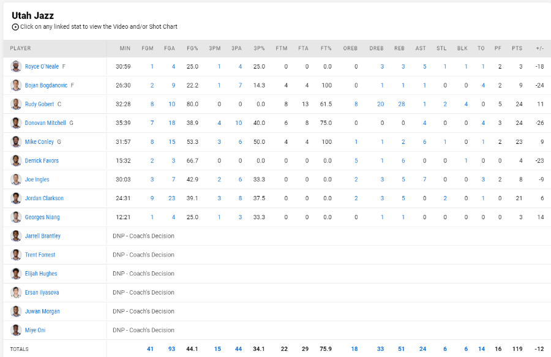551x357 pixels.
Task: View team total 15 three-pointers made
Action: (217, 349)
